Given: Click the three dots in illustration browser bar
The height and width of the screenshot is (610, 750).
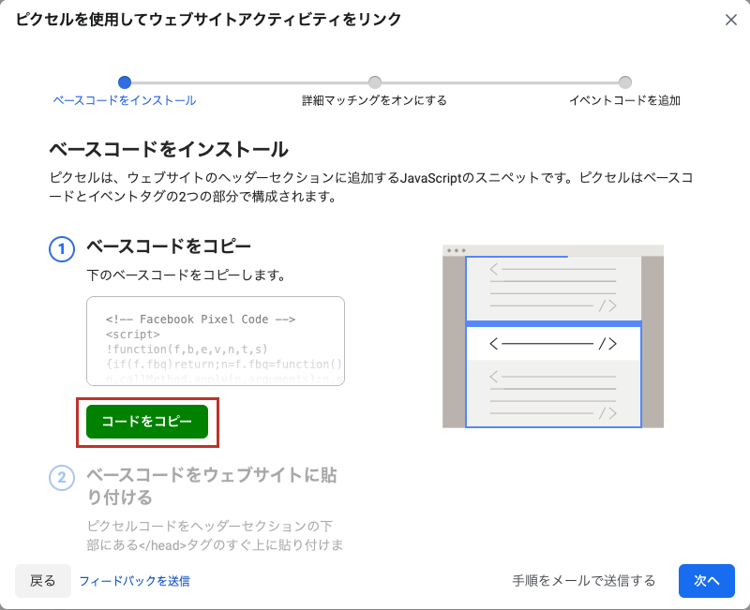Looking at the screenshot, I should coord(457,251).
